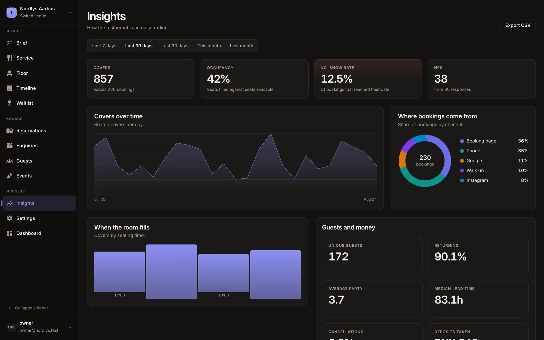544x340 pixels.
Task: Open Enquiries from sidebar
Action: pos(39,146)
